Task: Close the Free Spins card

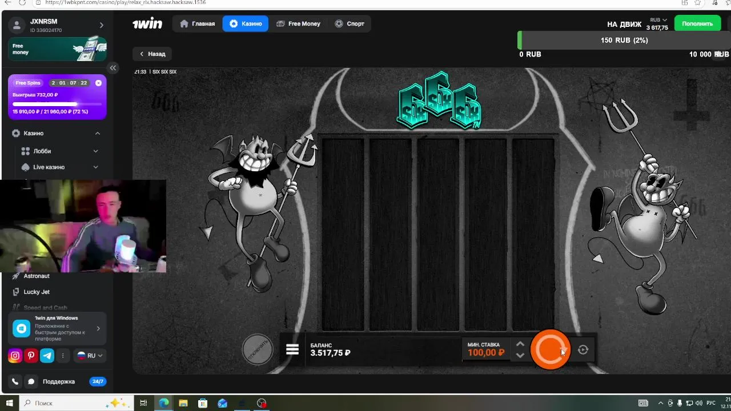Action: [98, 83]
